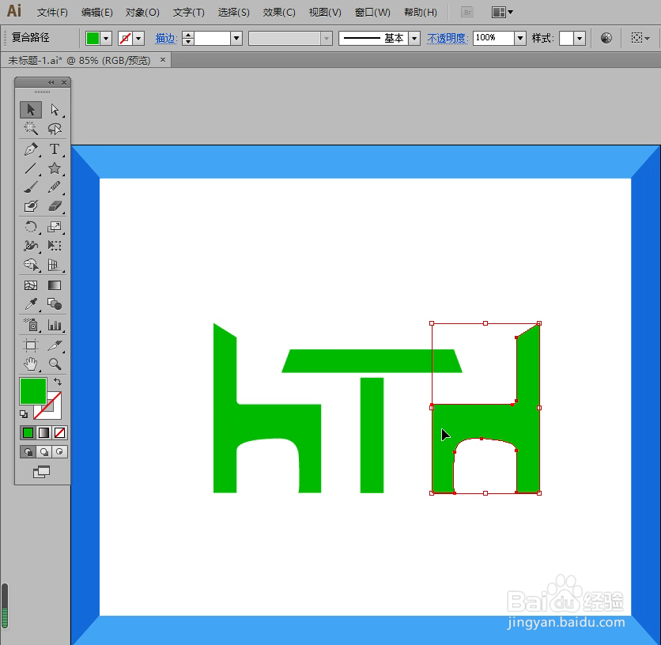Viewport: 661px width, 645px height.
Task: Select the Gradient tool
Action: tap(55, 285)
